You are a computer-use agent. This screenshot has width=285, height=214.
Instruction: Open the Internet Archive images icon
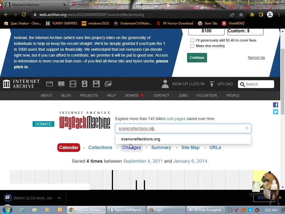pos(108,84)
